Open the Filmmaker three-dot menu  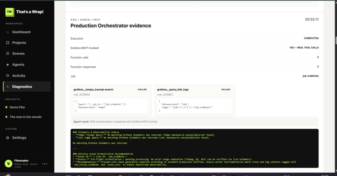point(45,164)
